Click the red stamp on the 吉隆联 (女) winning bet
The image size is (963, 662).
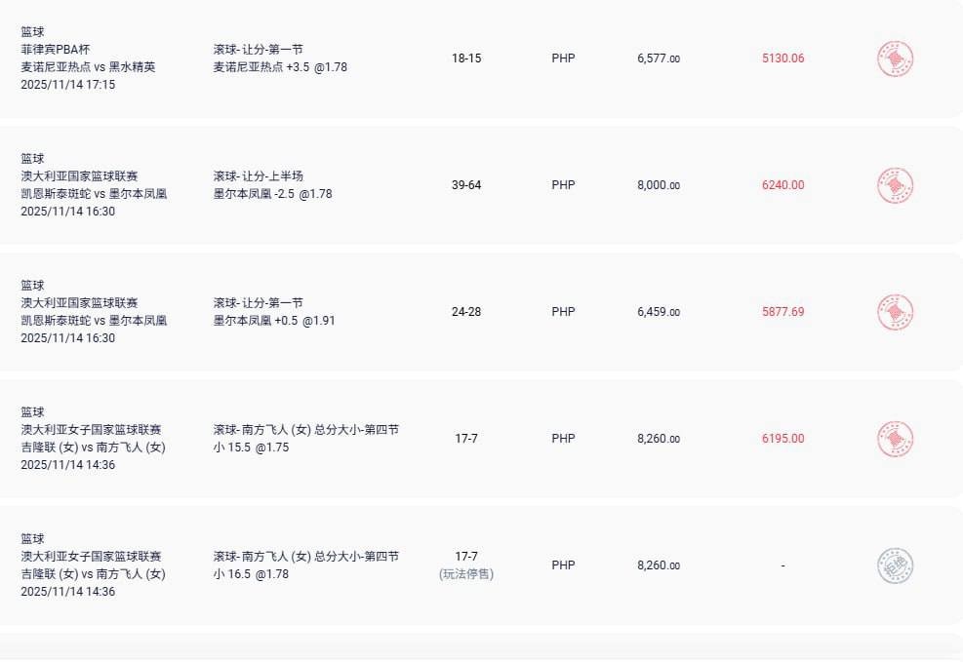point(895,439)
